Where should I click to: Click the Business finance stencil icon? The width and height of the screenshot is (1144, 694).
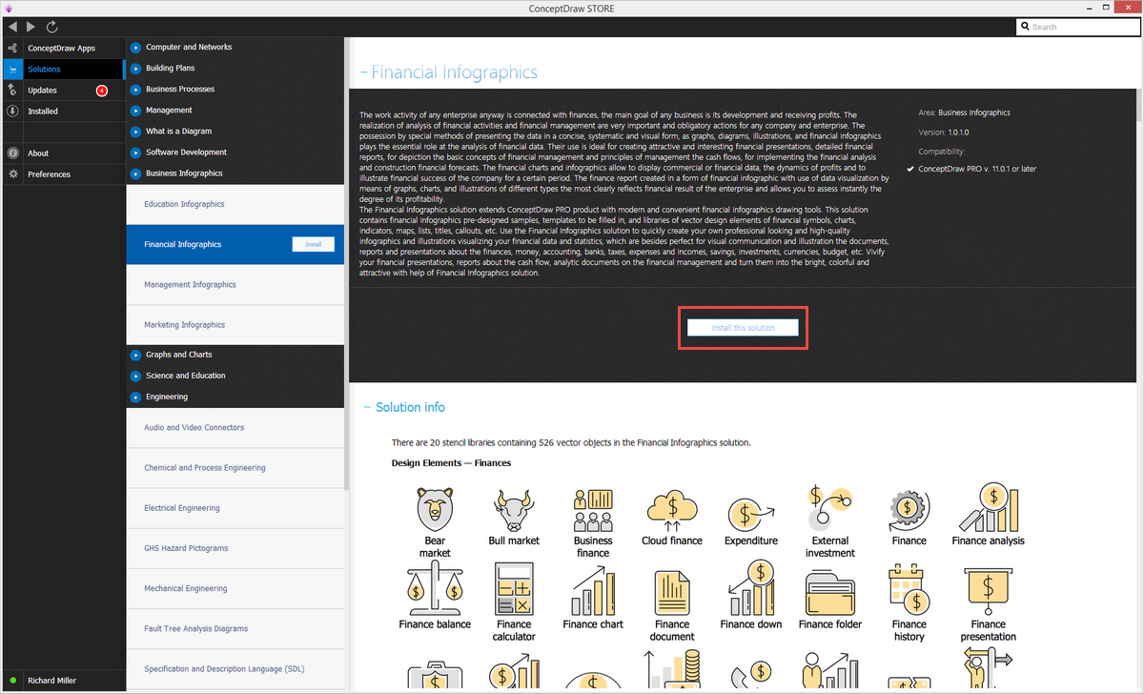point(593,510)
